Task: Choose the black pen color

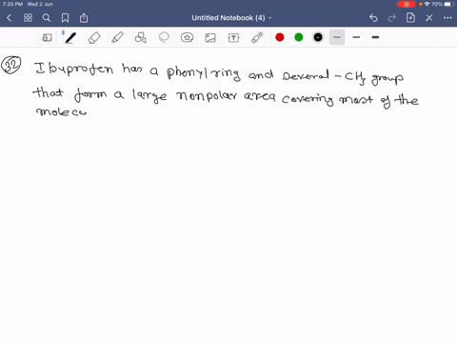Action: point(318,37)
